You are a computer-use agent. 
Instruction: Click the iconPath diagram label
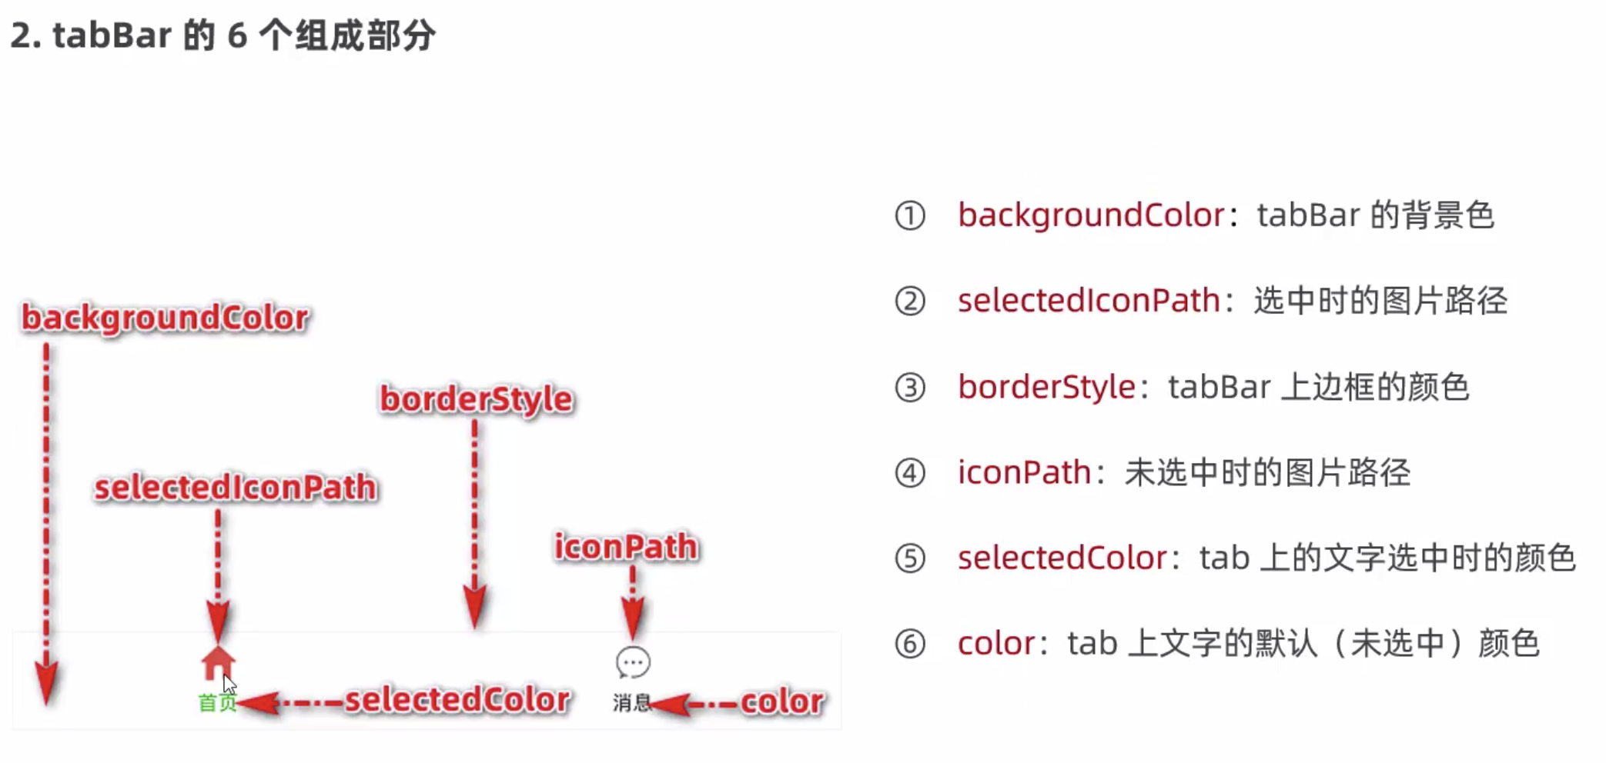(x=626, y=547)
